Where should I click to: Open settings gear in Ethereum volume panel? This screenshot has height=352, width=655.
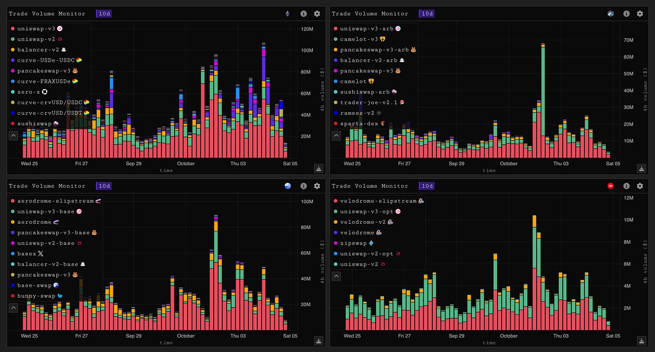317,14
